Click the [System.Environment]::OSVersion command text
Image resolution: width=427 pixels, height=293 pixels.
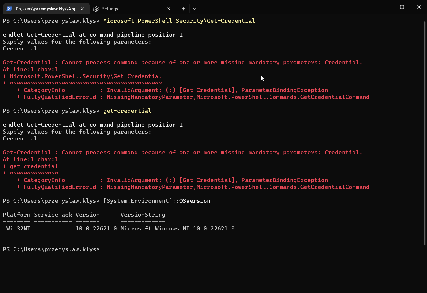tap(157, 201)
